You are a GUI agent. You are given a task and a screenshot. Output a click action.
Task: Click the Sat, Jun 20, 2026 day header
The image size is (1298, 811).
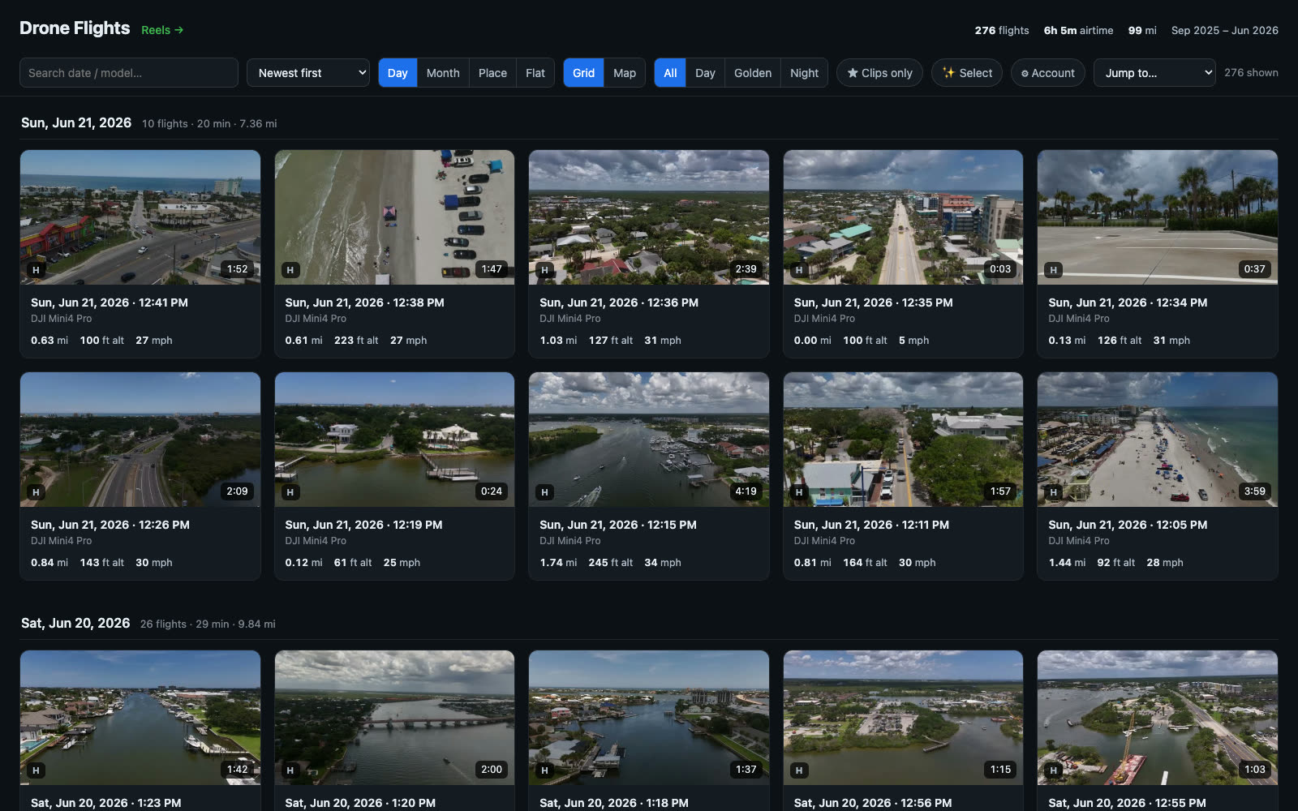(75, 623)
